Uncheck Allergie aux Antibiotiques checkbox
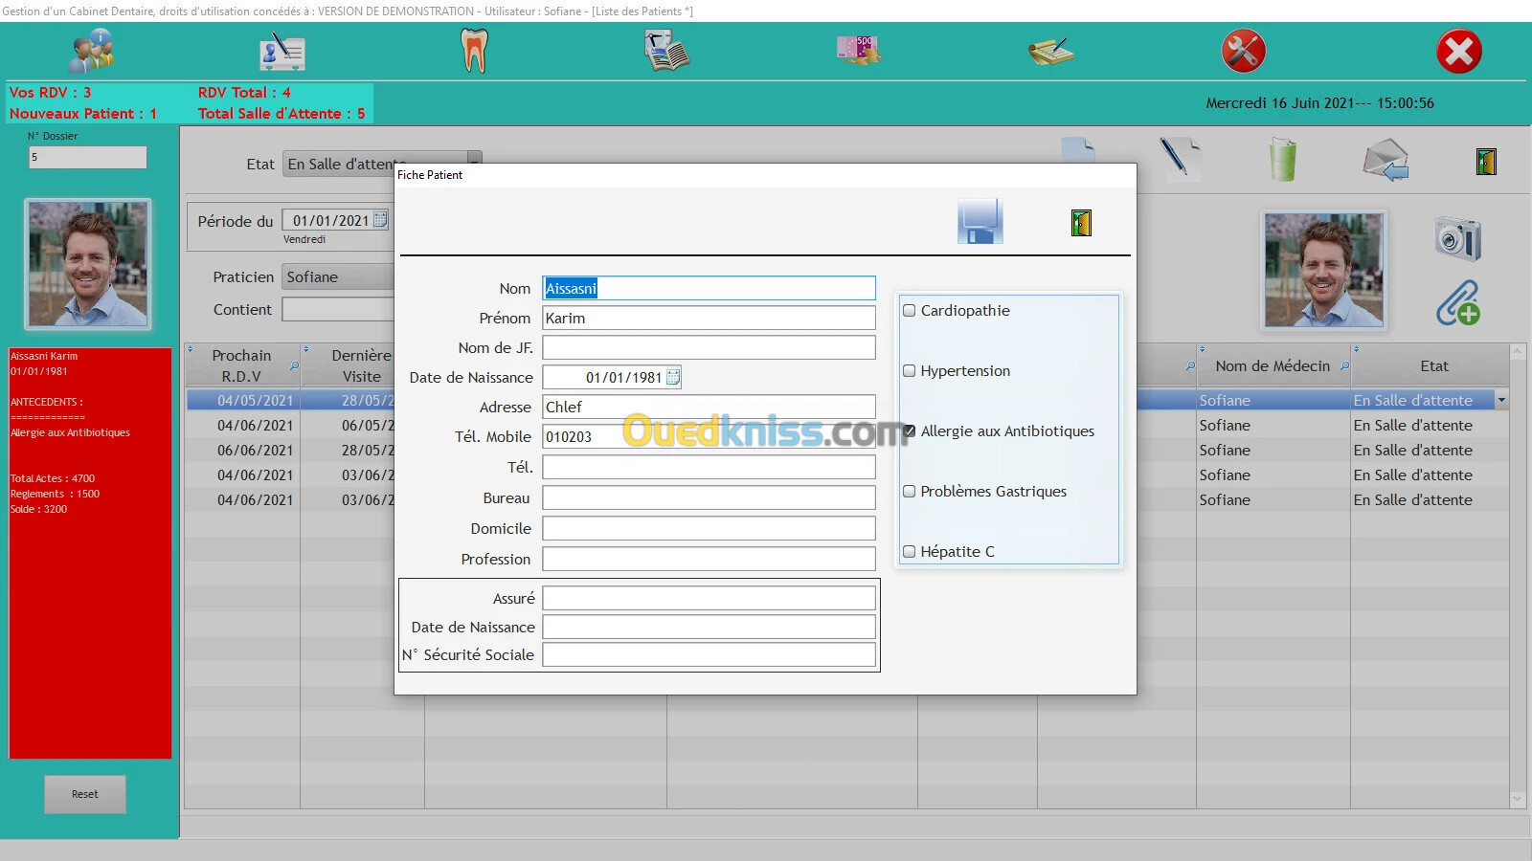Viewport: 1532px width, 861px height. pos(910,430)
